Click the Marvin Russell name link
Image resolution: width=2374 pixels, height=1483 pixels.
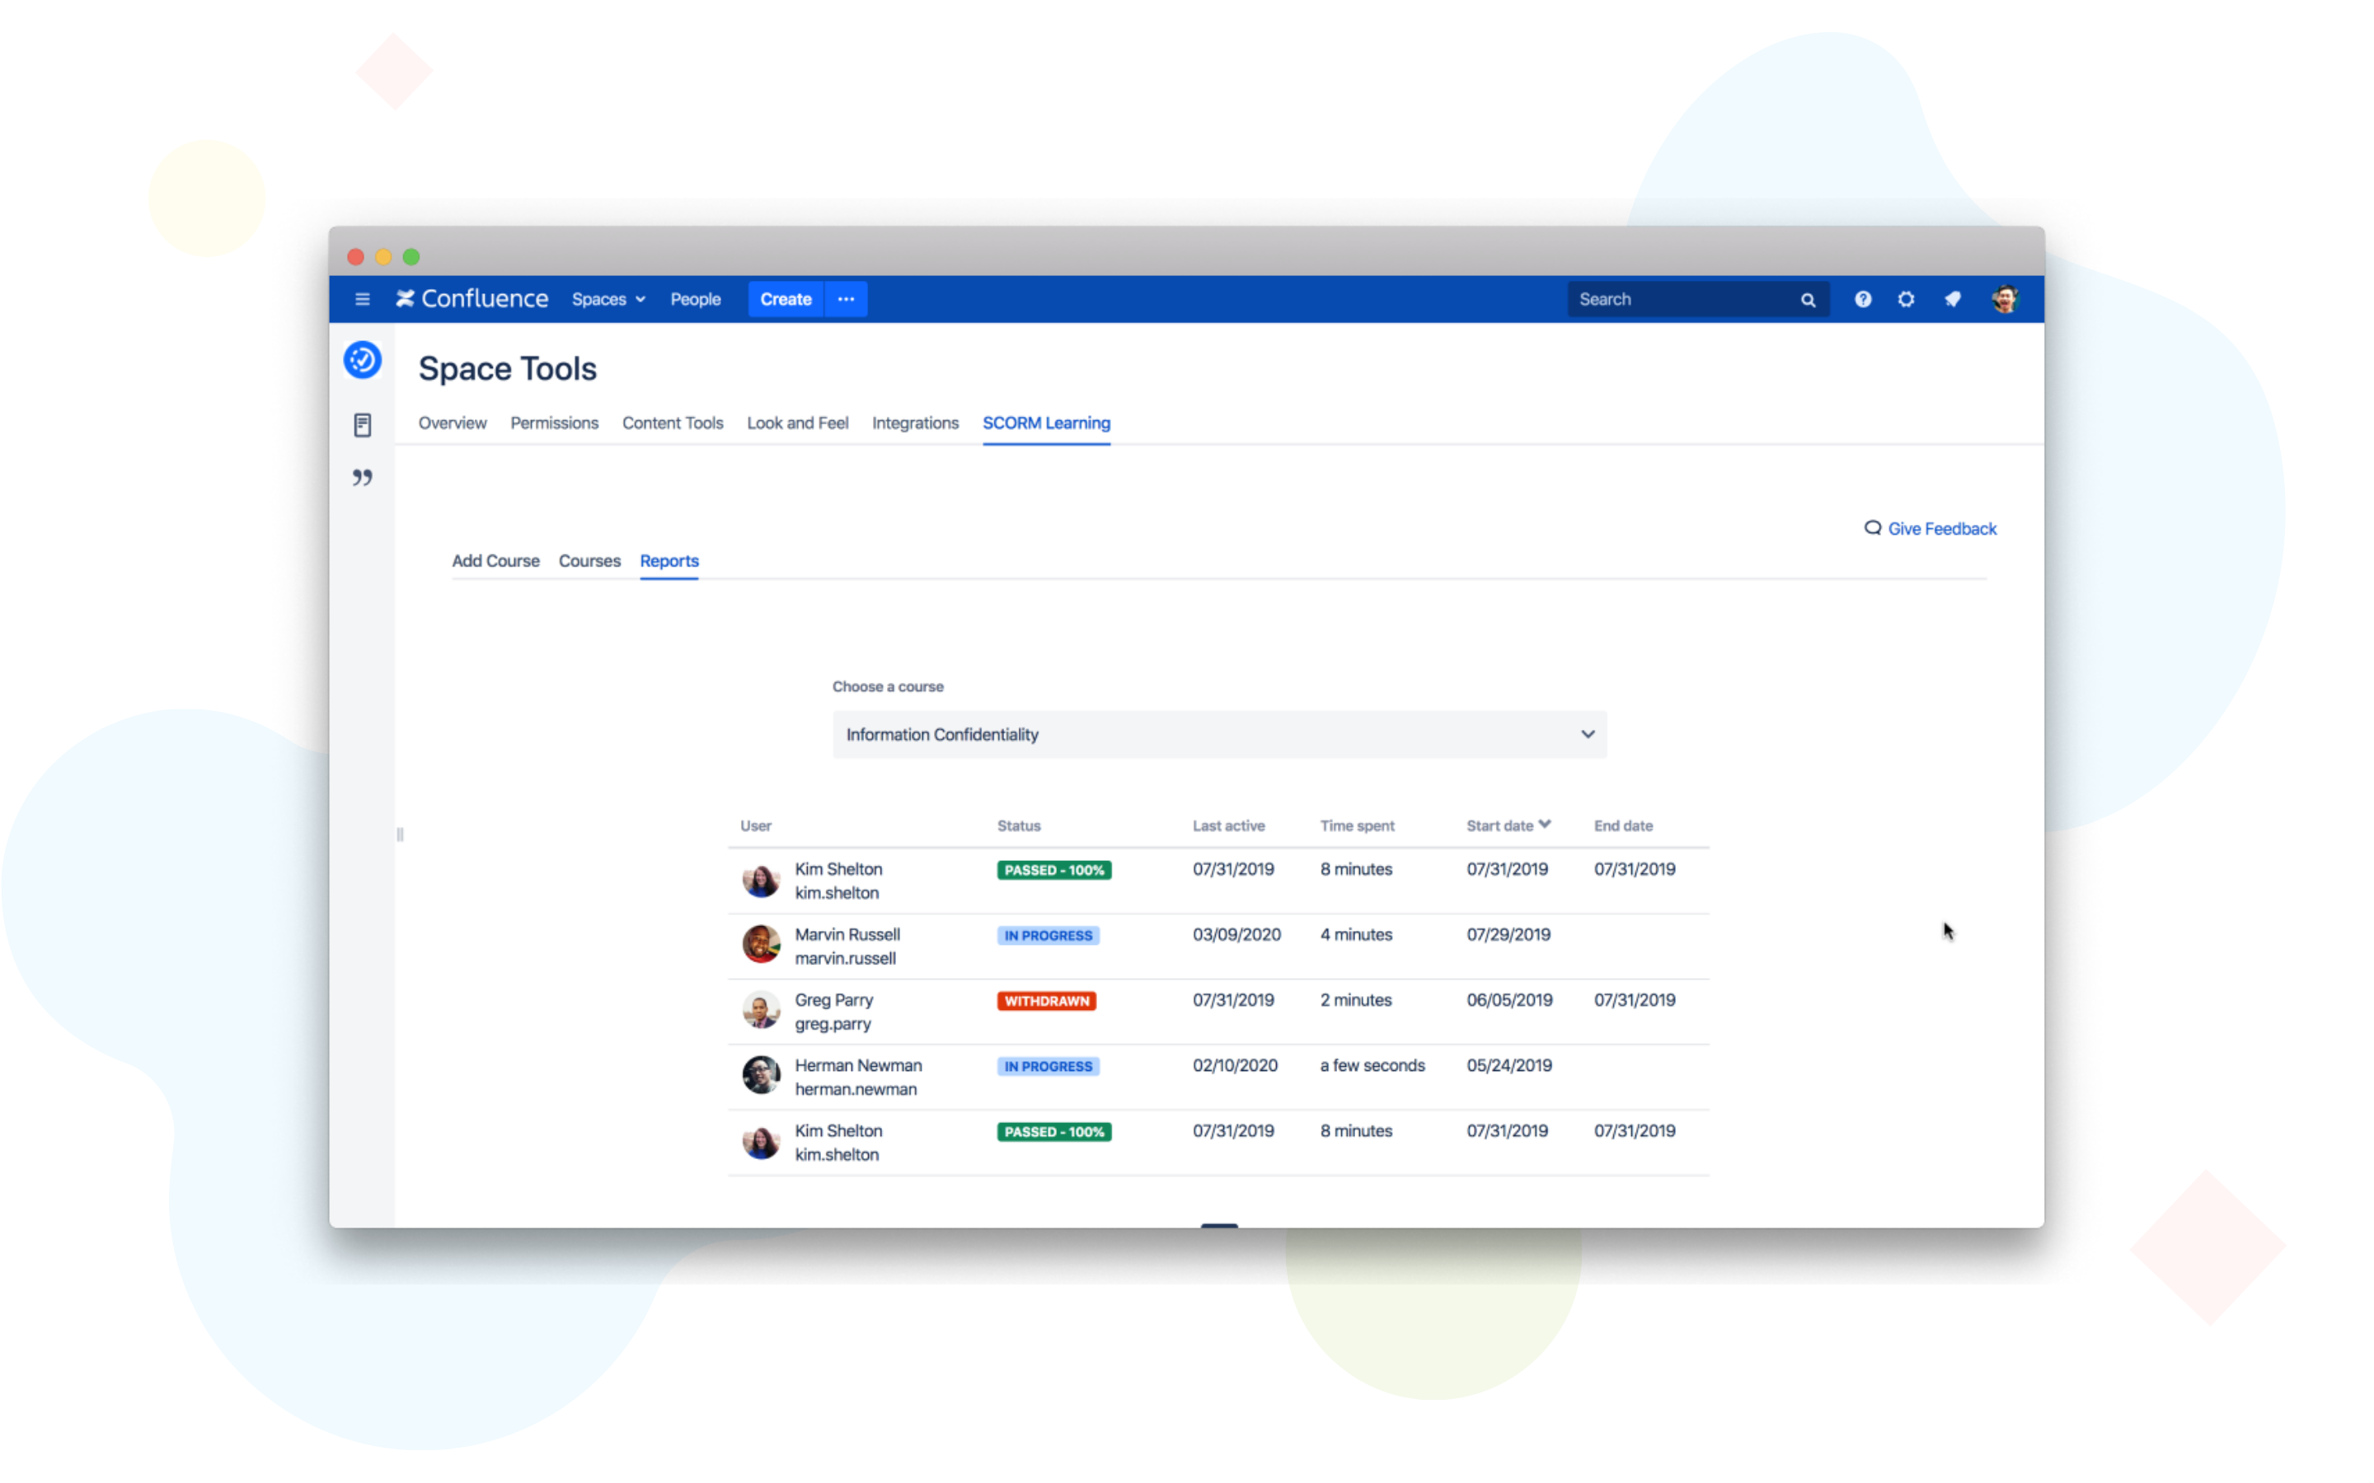tap(847, 935)
